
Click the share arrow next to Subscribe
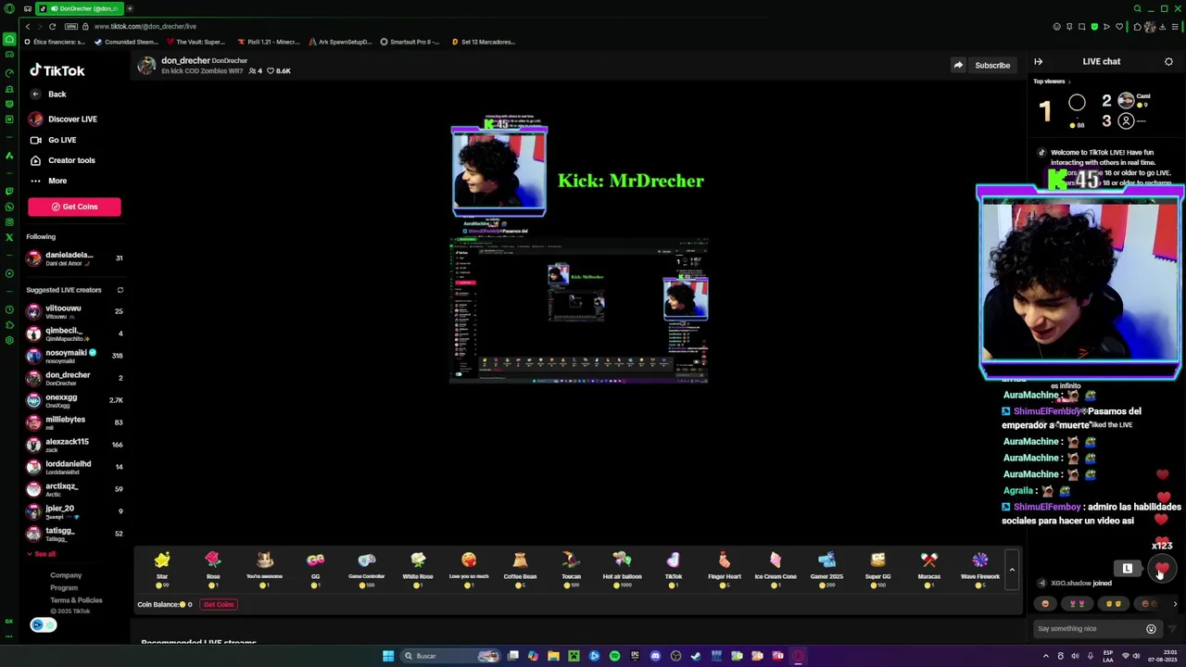(958, 65)
